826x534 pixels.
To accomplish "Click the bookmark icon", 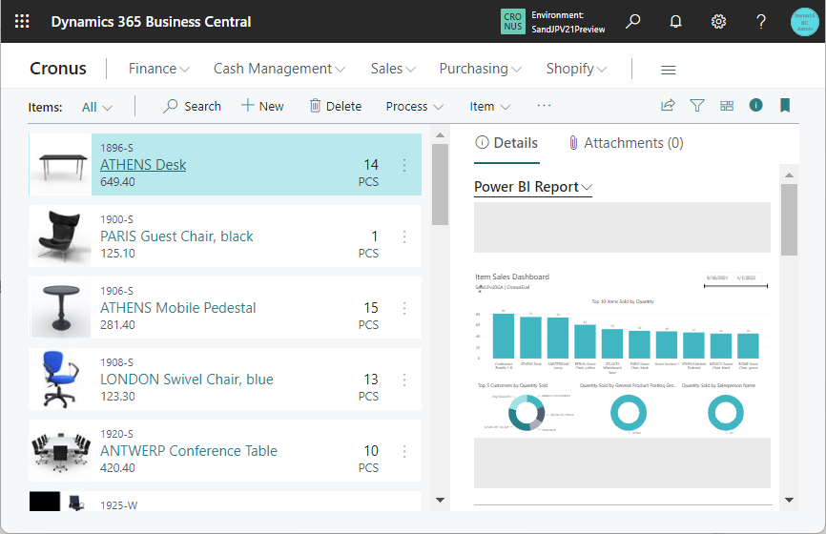I will [x=785, y=105].
